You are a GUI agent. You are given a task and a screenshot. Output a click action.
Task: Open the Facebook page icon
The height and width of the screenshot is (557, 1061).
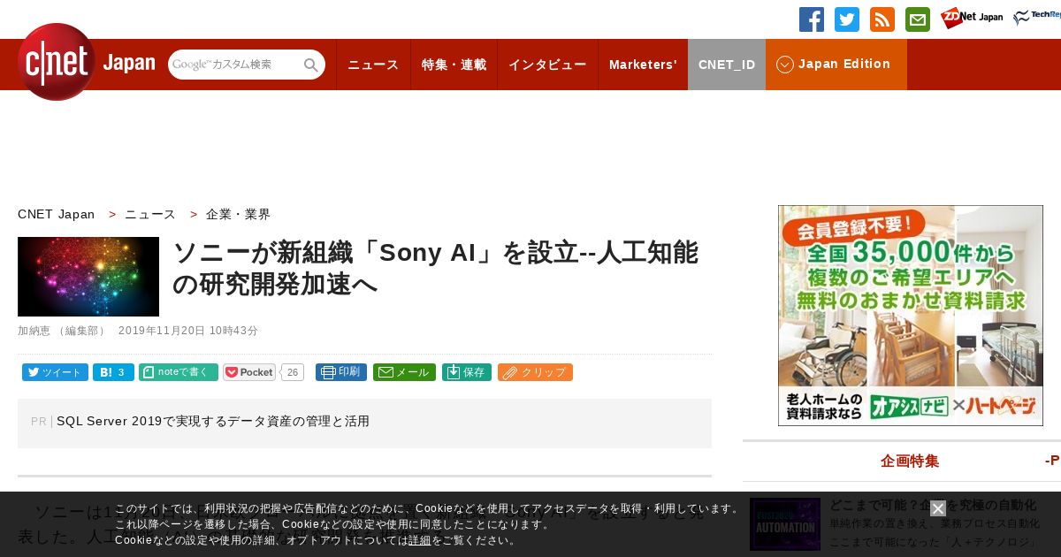point(812,19)
